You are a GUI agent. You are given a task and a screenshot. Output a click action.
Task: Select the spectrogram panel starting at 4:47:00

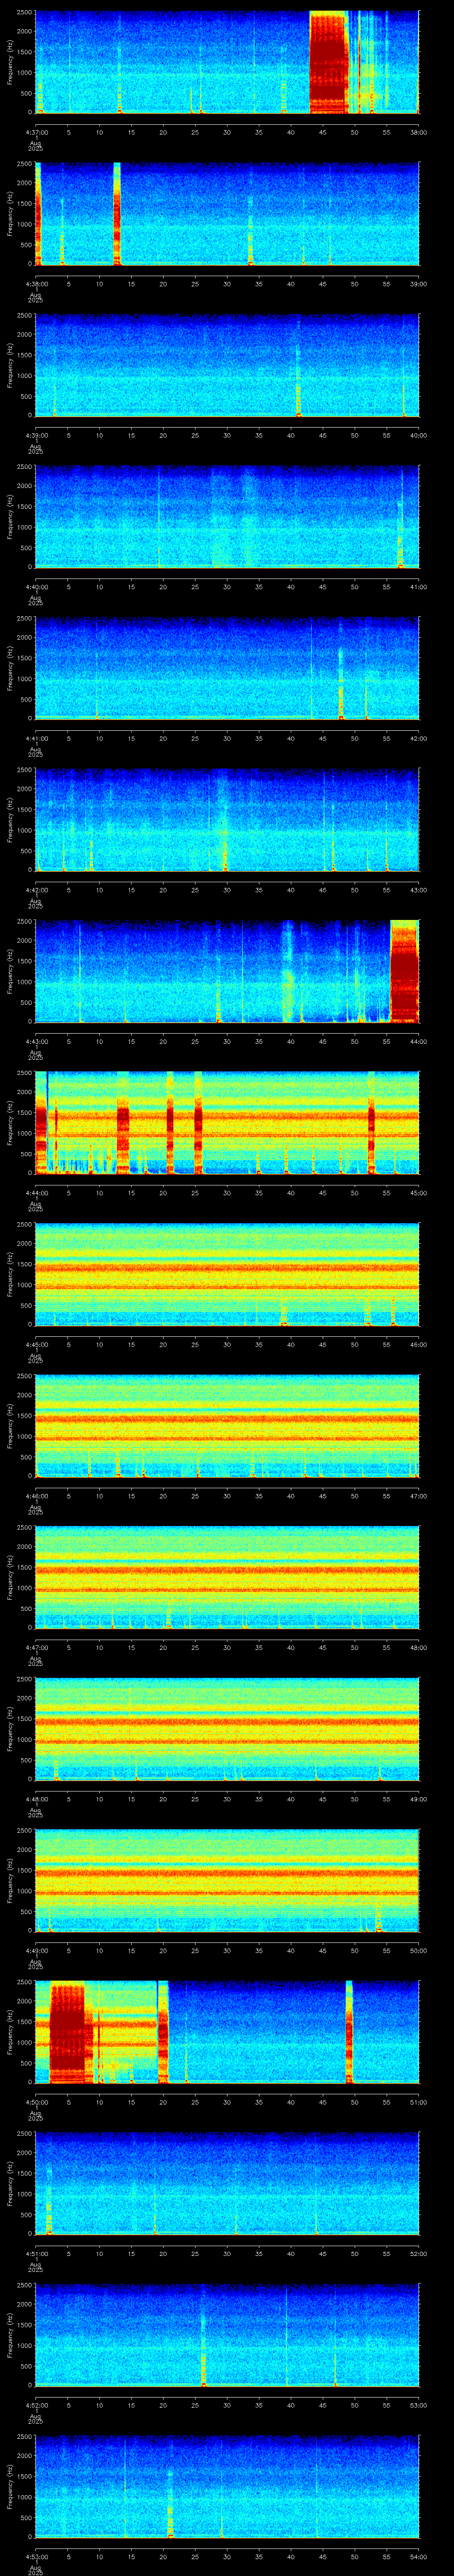coord(227,1577)
